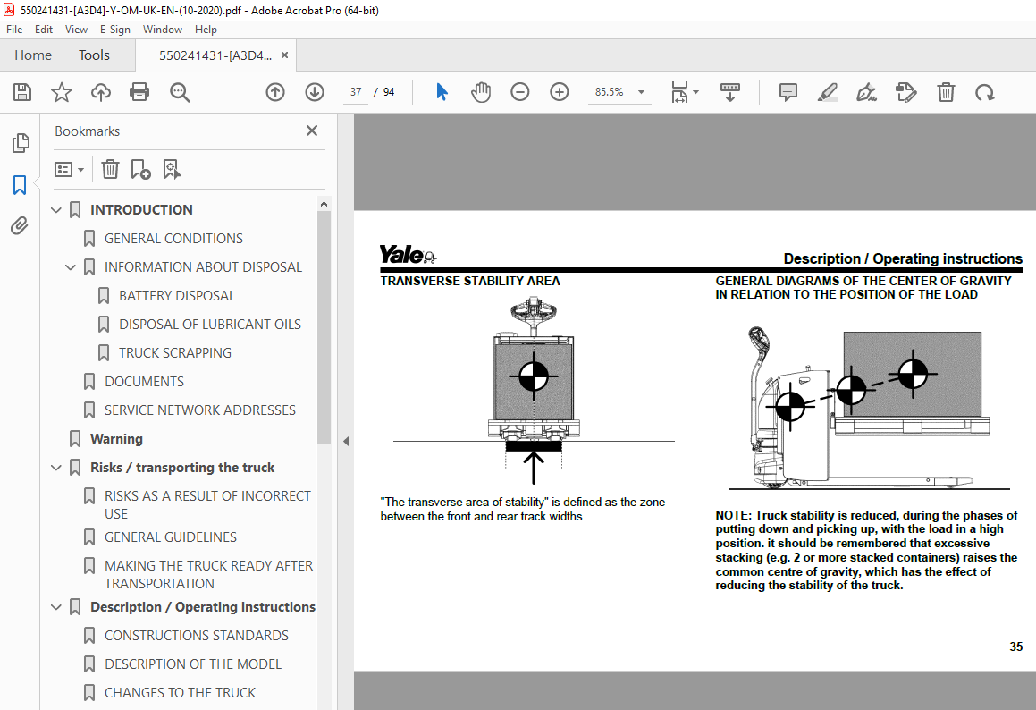Add the file to starred with the star icon
The height and width of the screenshot is (710, 1036).
pyautogui.click(x=62, y=92)
